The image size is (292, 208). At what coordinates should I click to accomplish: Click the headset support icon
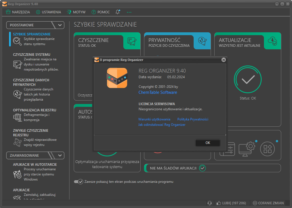point(210,203)
